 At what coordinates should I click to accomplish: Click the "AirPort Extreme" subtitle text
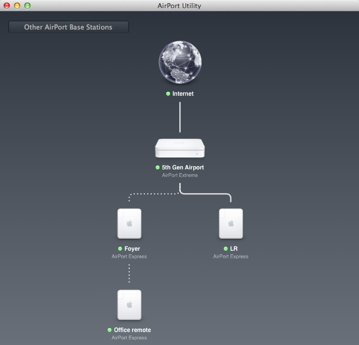tap(180, 175)
